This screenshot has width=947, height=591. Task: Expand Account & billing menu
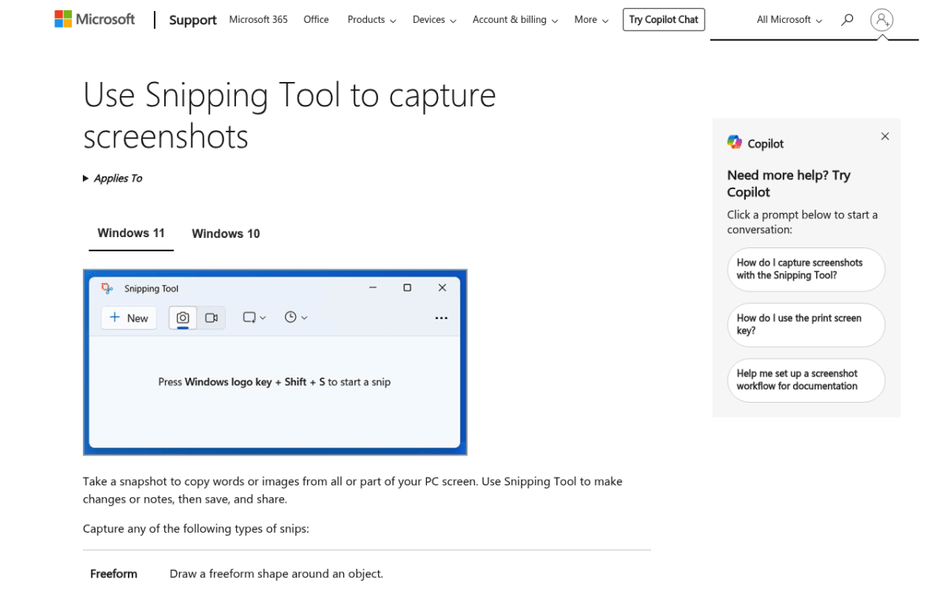click(x=515, y=20)
